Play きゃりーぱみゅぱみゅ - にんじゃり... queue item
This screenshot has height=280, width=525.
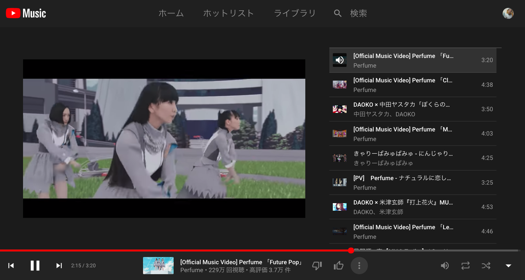413,158
